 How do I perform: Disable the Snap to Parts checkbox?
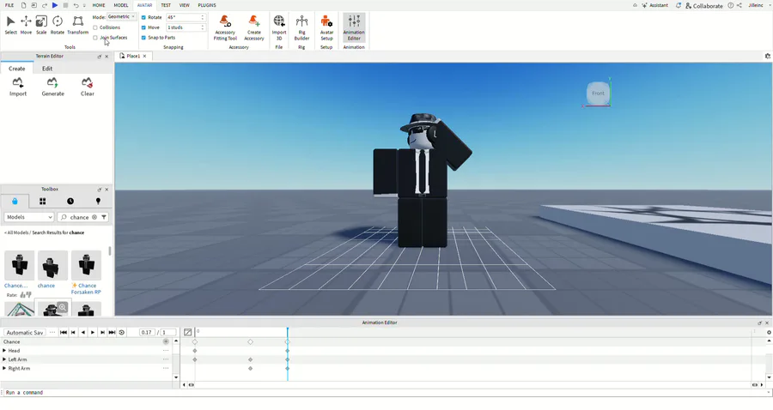[x=143, y=38]
